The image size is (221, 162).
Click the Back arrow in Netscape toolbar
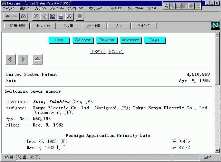pyautogui.click(x=7, y=16)
